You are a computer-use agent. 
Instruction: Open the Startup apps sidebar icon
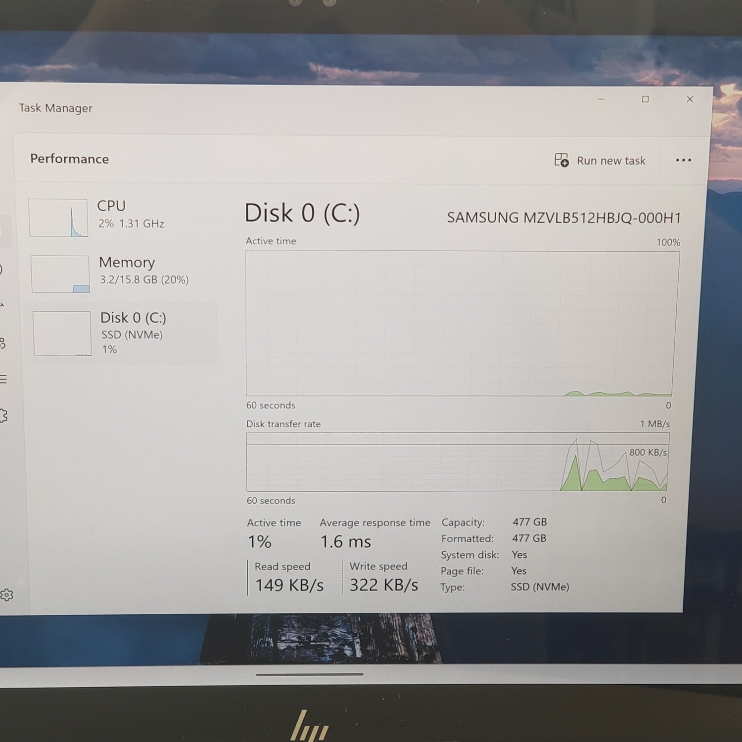click(2, 306)
